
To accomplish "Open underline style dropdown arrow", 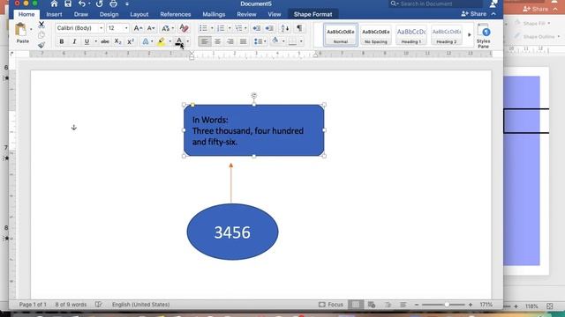I will 95,41.
